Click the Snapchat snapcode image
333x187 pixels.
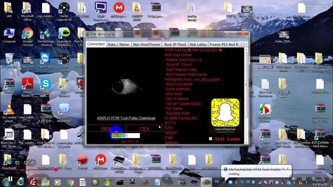(225, 112)
